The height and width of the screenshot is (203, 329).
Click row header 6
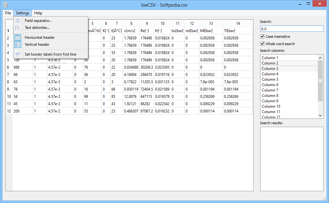9,67
